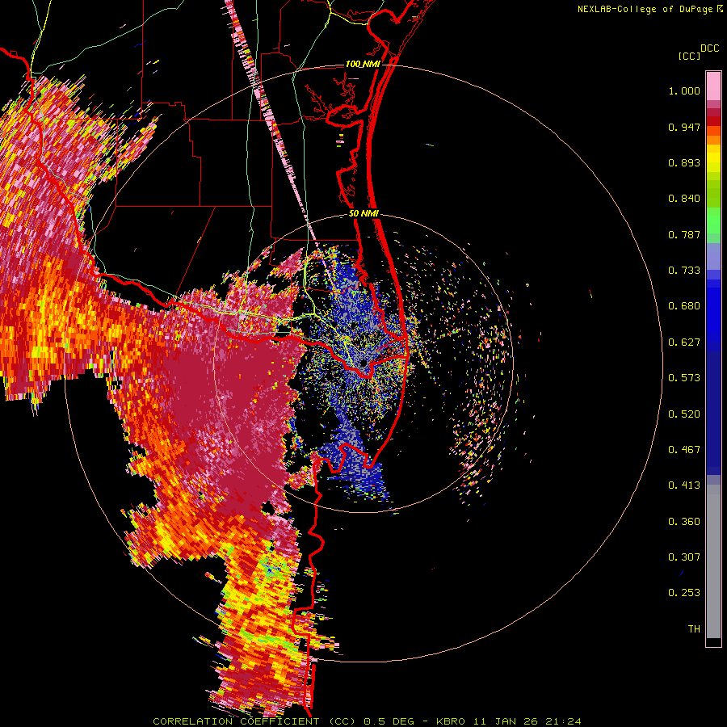Click the 50 NMI range ring label
This screenshot has width=727, height=727.
[364, 214]
